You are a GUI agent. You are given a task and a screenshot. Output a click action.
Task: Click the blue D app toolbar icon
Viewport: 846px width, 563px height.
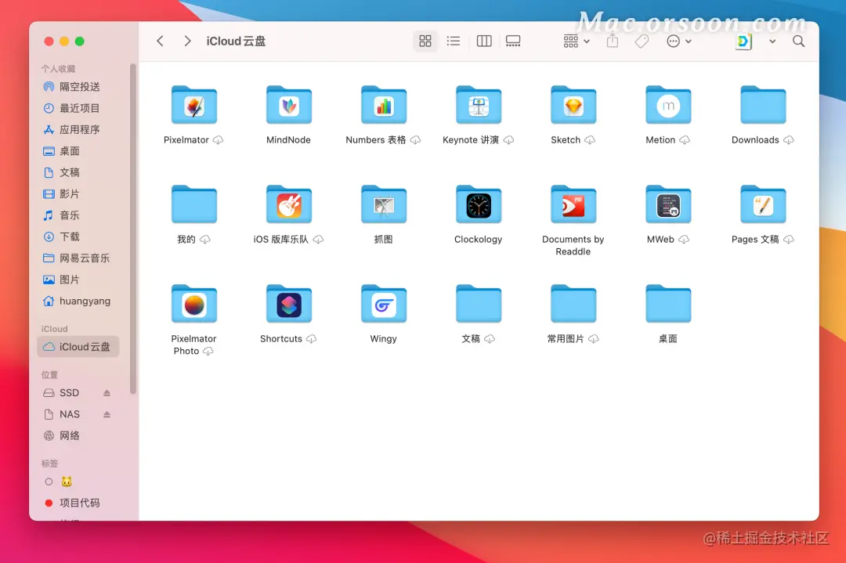tap(744, 41)
